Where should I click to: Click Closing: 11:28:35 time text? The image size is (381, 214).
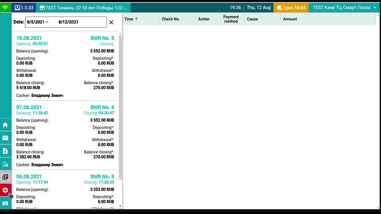[99, 182]
